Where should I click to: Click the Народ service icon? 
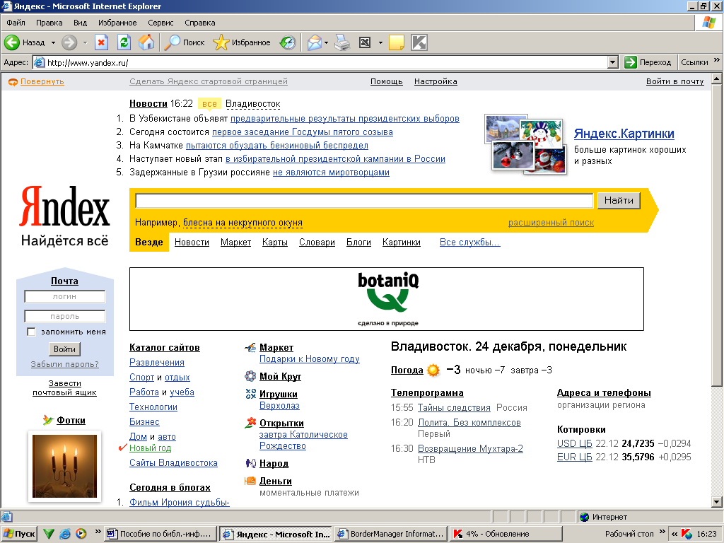pyautogui.click(x=250, y=463)
